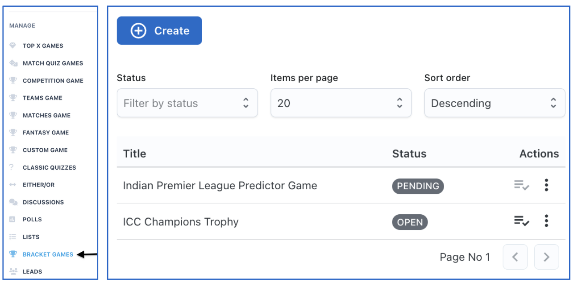
Task: Open Polls from the sidebar
Action: click(32, 220)
